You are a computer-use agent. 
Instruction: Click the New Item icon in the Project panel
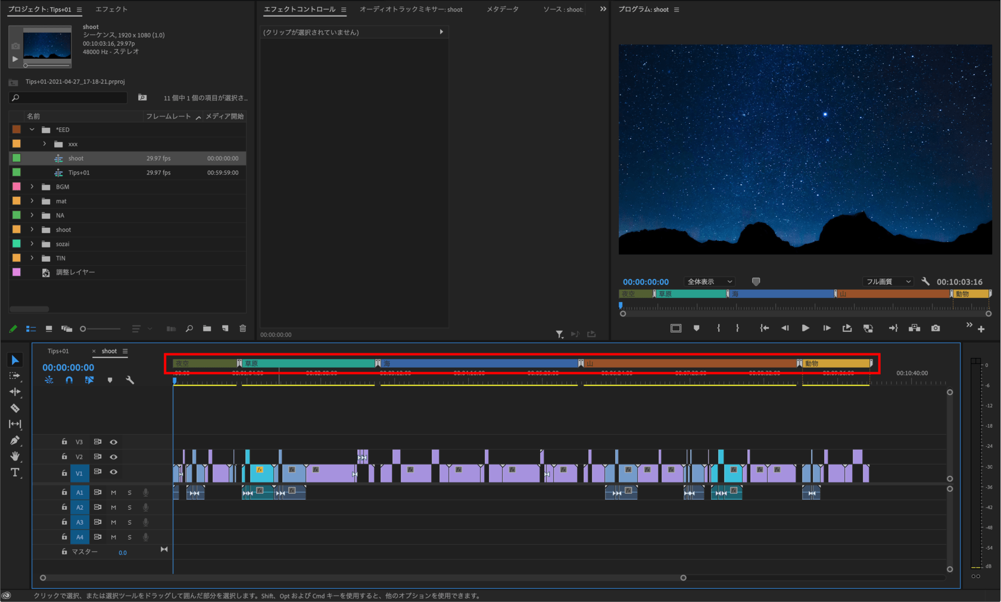pos(225,328)
